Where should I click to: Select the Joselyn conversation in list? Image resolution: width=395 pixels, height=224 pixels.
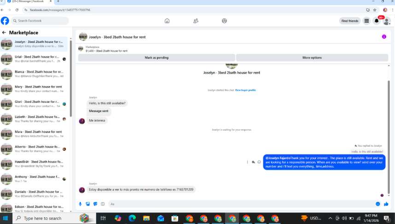34,44
